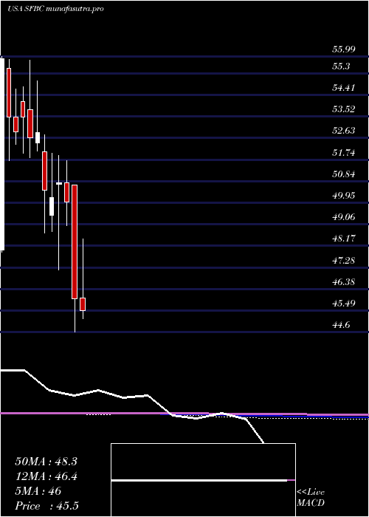The image size is (369, 517).
Task: Click the Price : 45.5 reading
Action: click(46, 506)
